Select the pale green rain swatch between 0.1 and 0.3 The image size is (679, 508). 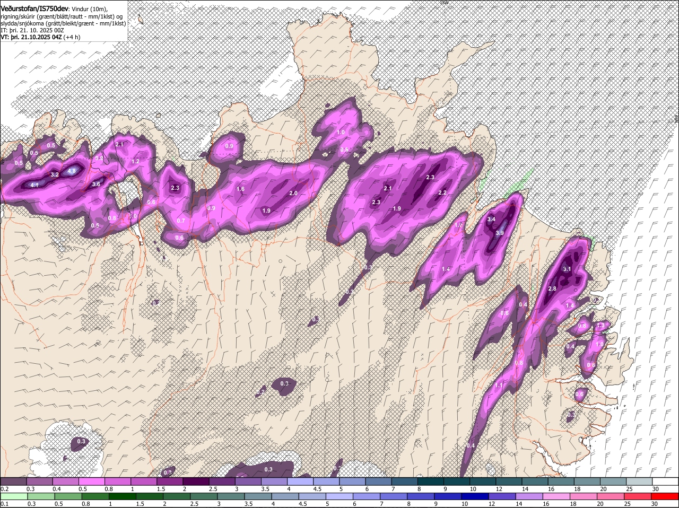(x=14, y=496)
